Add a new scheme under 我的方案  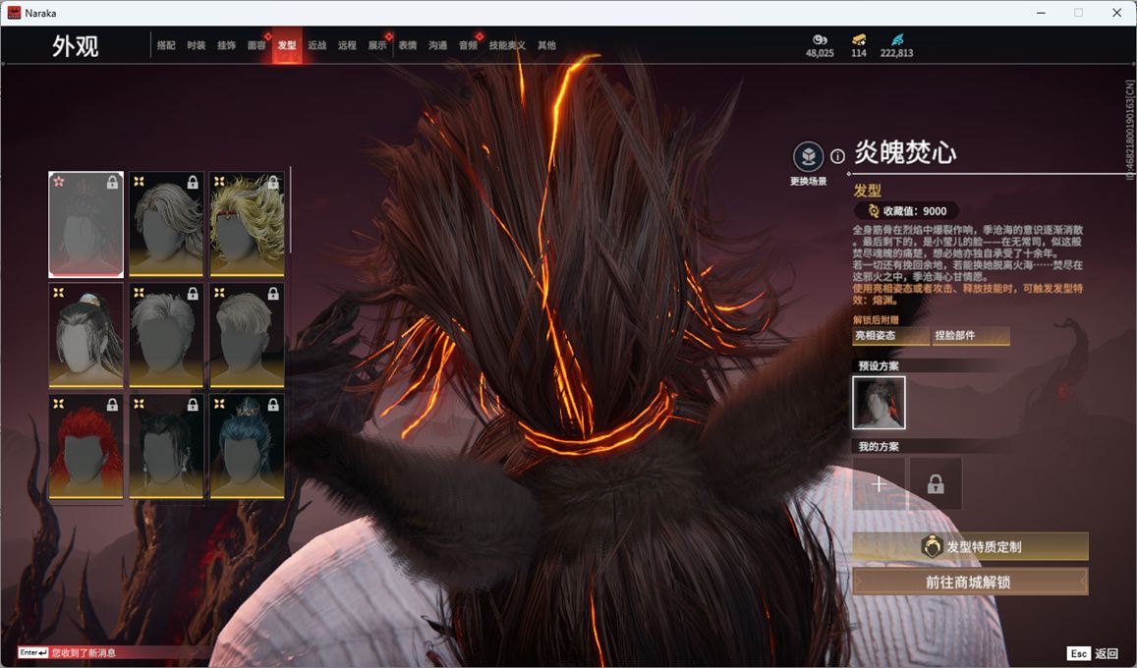879,483
